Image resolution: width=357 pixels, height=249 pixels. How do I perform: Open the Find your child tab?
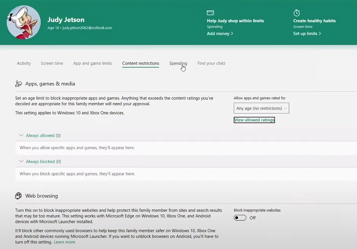click(211, 63)
